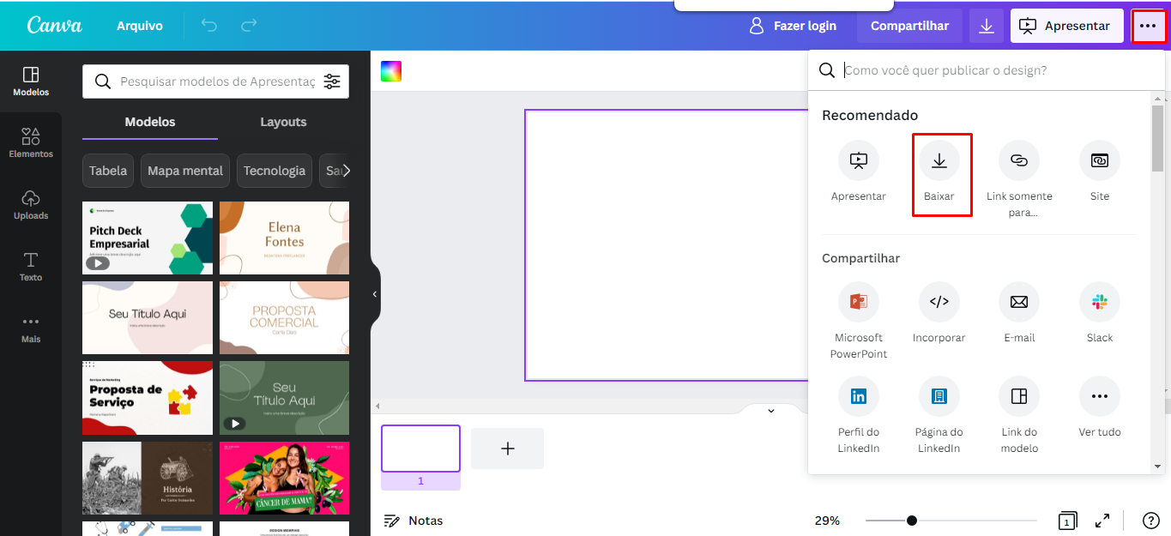The height and width of the screenshot is (536, 1171).
Task: Open the Arquivo menu
Action: pos(140,26)
